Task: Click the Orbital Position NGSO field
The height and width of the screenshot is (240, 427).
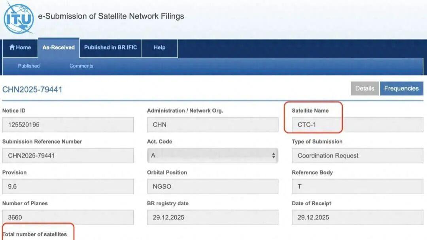Action: click(212, 186)
